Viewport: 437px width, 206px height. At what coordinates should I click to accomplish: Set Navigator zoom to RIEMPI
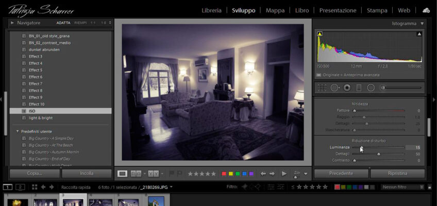coord(80,23)
